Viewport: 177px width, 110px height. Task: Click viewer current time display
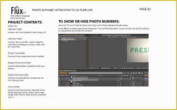104,68
